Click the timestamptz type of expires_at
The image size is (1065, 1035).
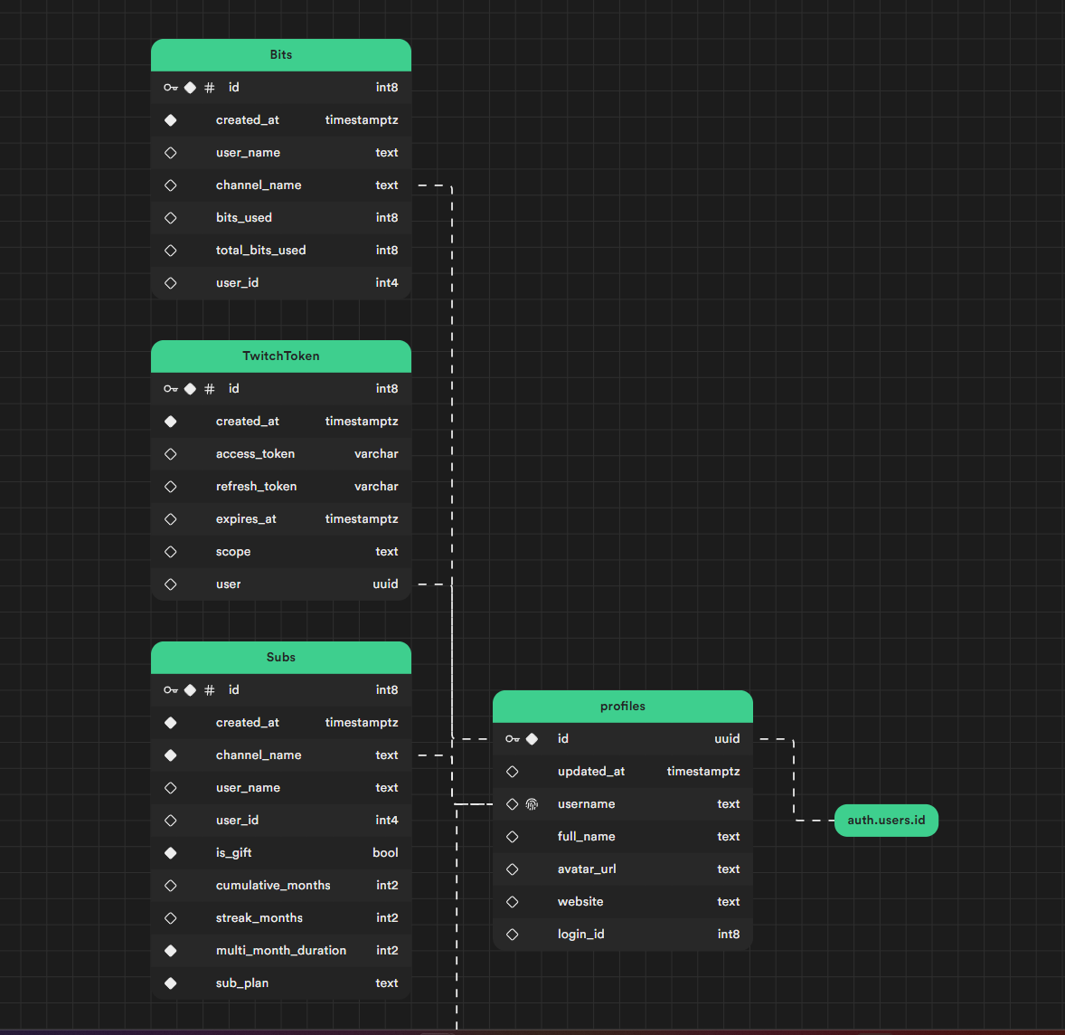click(362, 519)
